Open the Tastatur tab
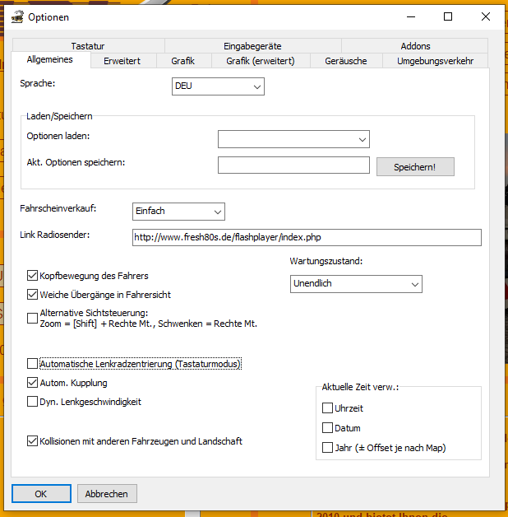 [88, 46]
